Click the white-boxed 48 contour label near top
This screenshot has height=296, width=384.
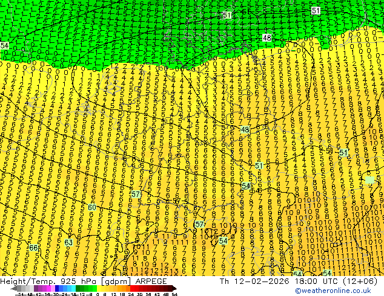(x=266, y=37)
